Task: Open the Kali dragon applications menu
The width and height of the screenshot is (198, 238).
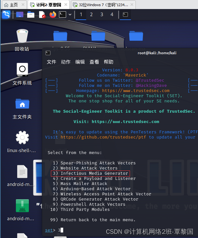Action: (x=6, y=15)
